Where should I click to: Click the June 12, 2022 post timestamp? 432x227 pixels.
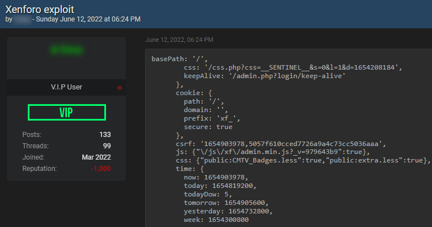tap(179, 40)
